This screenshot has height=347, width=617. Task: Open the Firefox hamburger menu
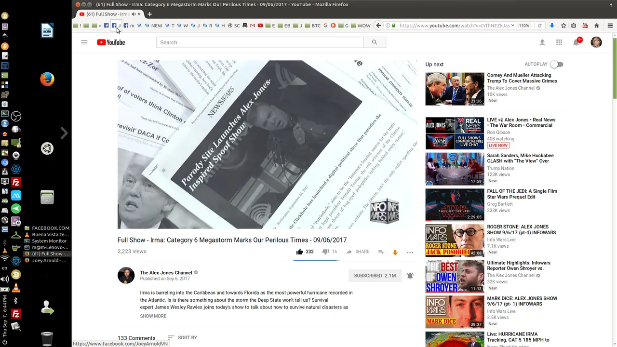(x=610, y=26)
